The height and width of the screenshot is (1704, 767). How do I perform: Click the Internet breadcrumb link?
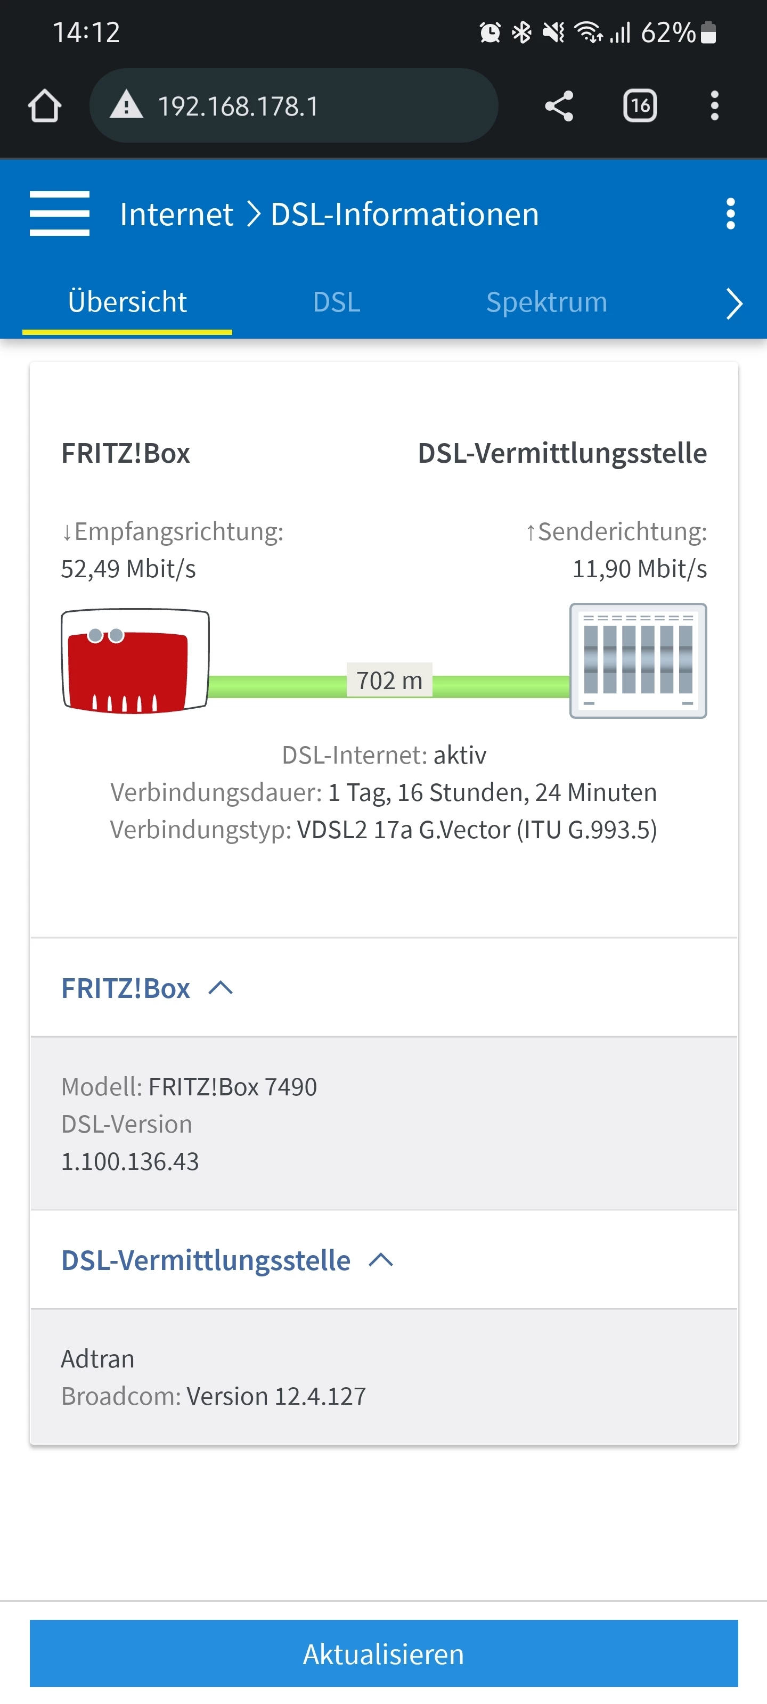click(176, 214)
